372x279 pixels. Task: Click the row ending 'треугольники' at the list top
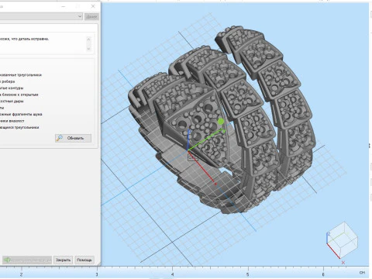pos(21,75)
